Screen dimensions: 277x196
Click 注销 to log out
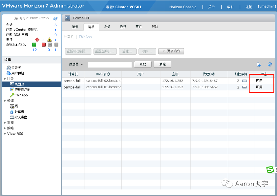249,7
